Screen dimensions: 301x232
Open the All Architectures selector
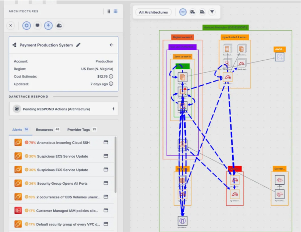click(x=153, y=12)
